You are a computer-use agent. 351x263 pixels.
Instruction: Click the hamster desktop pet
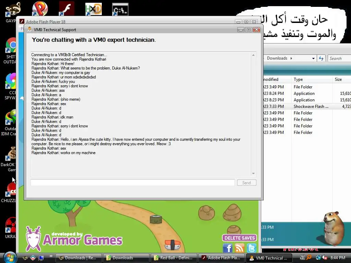point(334,228)
